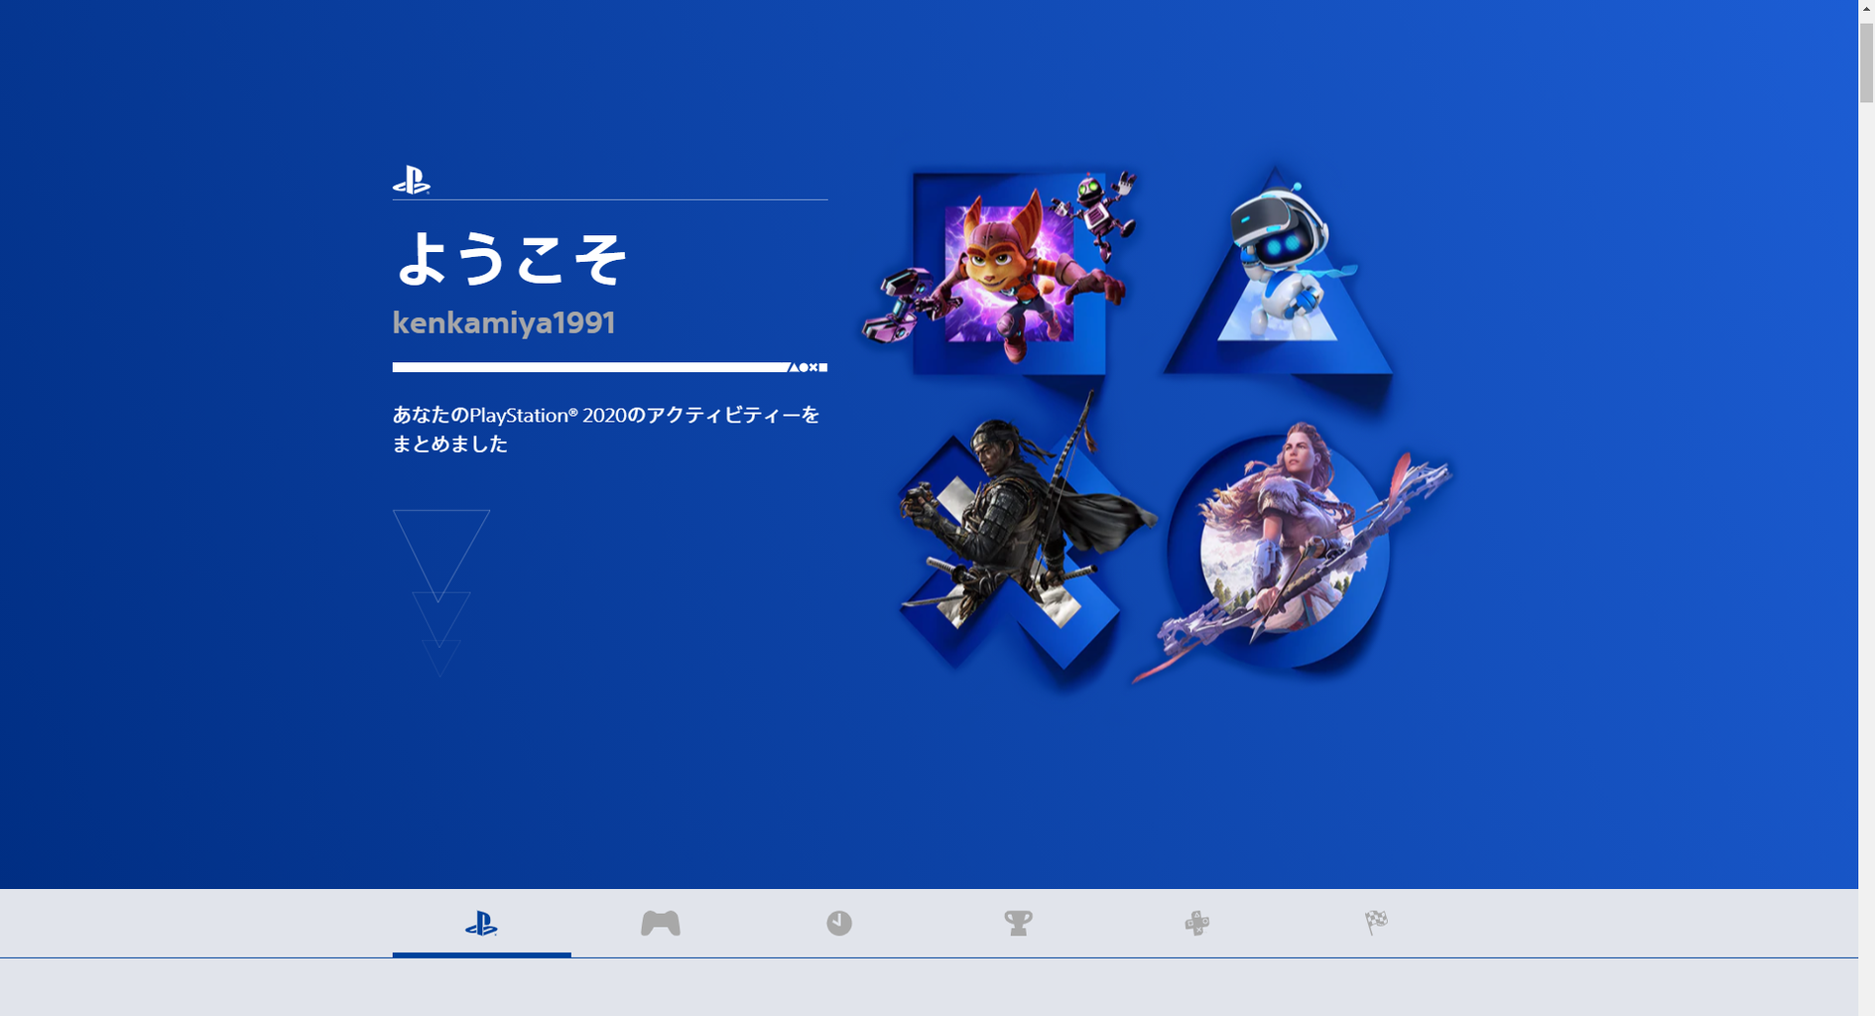Click the あなたのPlayStation 2020 summary text
The width and height of the screenshot is (1875, 1016).
coord(606,429)
